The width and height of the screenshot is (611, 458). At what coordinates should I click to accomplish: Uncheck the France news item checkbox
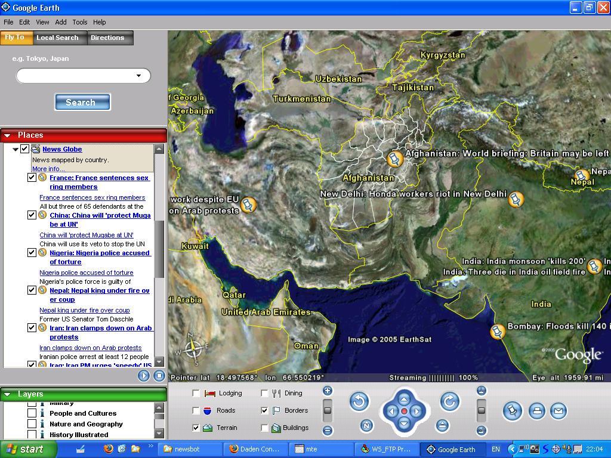tap(32, 178)
